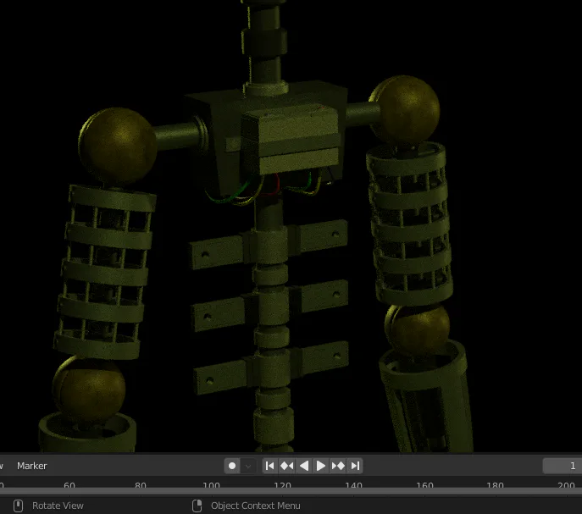Screen dimensions: 582x514
Task: Click frame 60 on the timeline ruler
Action: pyautogui.click(x=69, y=485)
